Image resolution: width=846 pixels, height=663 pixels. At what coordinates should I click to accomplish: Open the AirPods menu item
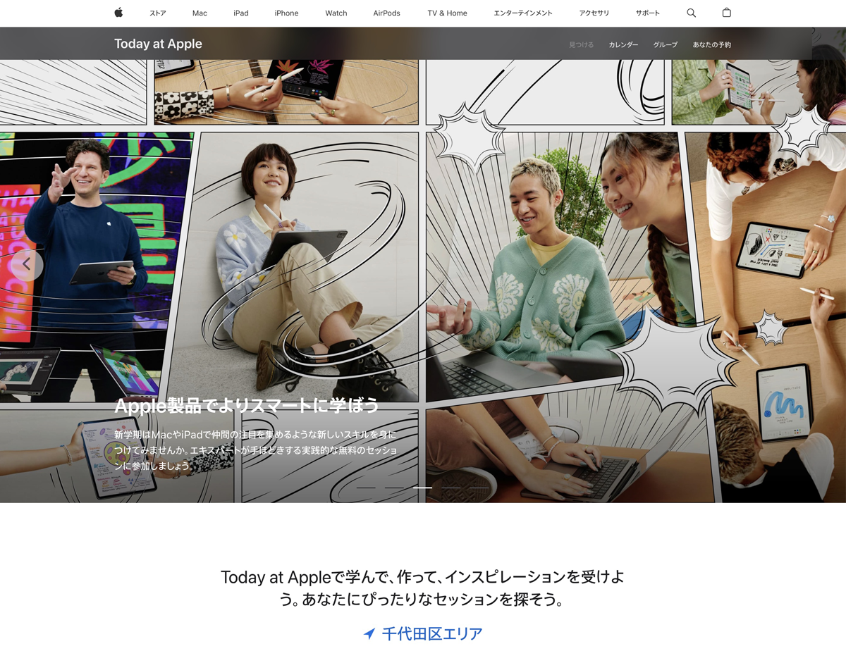386,13
